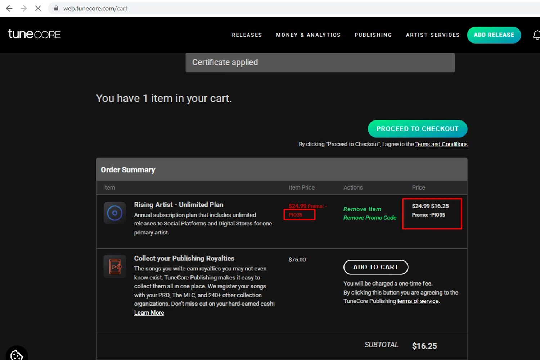Click the Actions column header

pos(353,187)
